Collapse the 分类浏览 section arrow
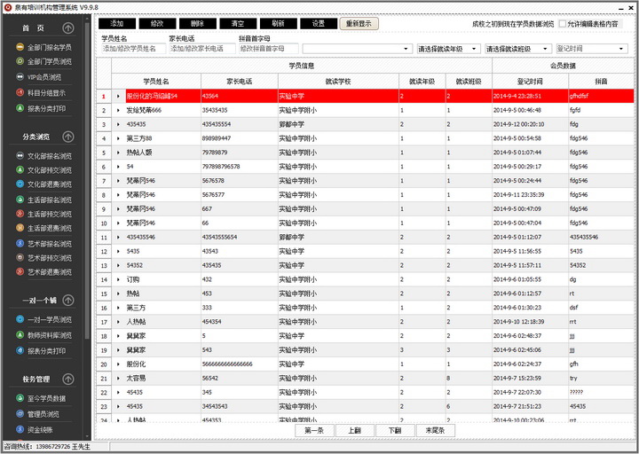Screen dimensions: 639x454 [68, 137]
